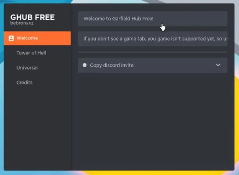239x175 pixels.
Task: Select the Welcome tab in sidebar
Action: (x=37, y=38)
